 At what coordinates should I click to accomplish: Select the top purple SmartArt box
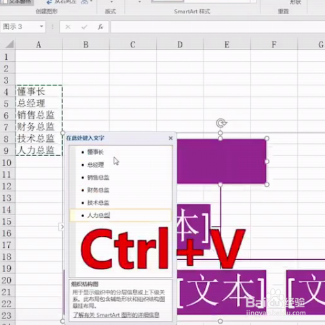point(221,161)
